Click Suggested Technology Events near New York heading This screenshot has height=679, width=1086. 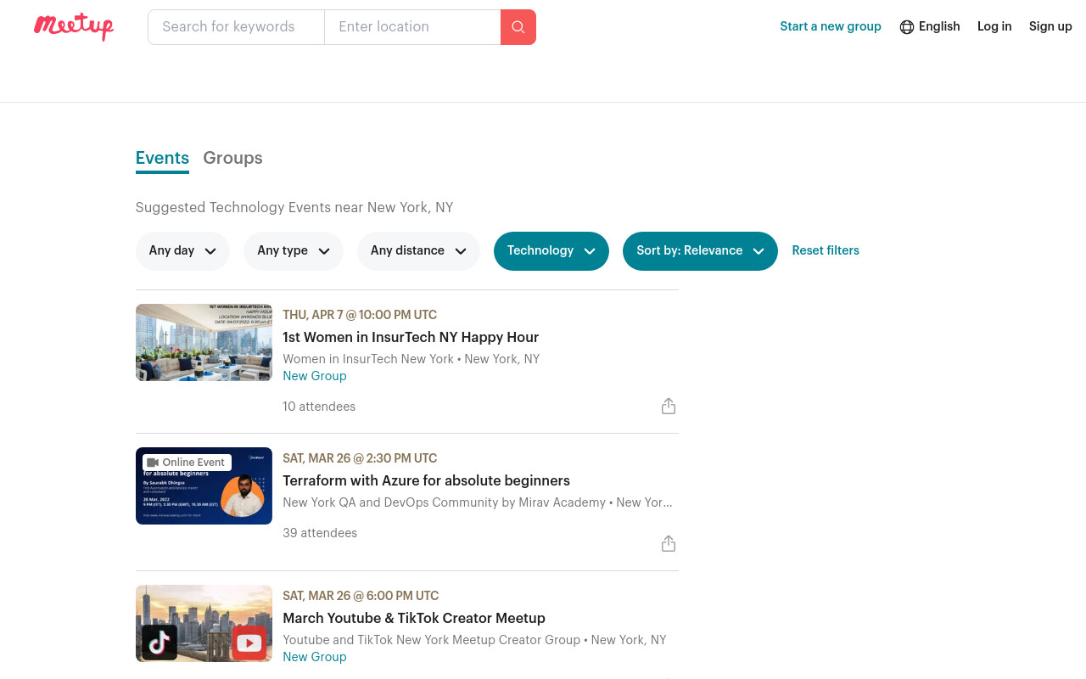point(294,208)
